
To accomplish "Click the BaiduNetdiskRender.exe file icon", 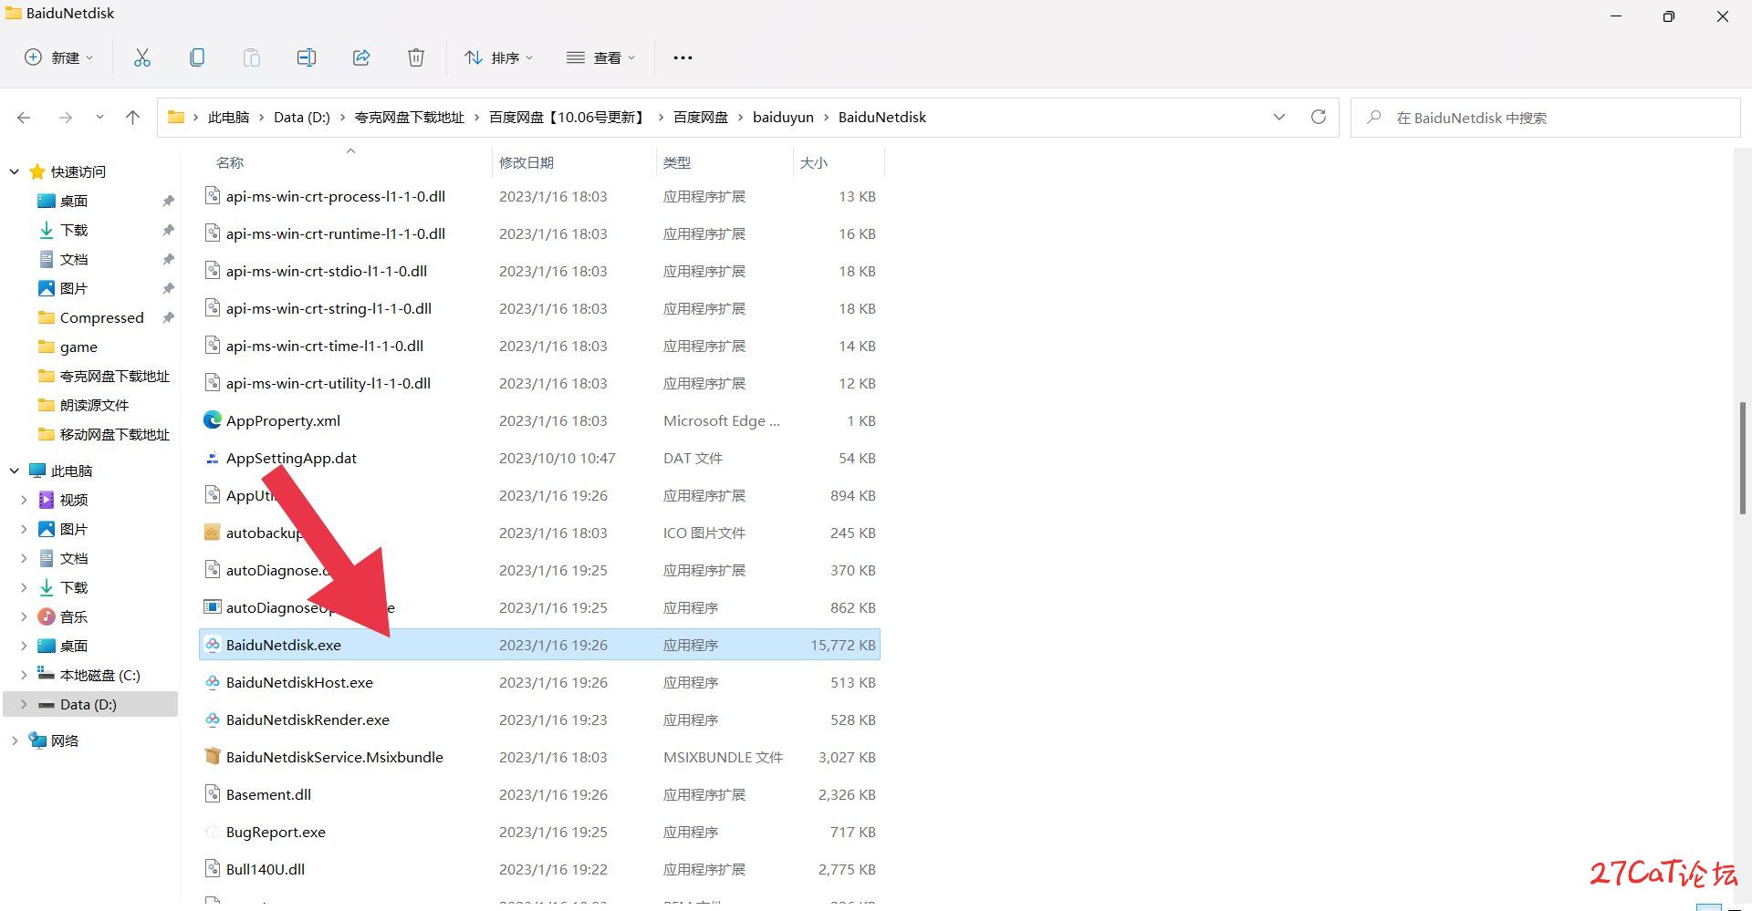I will 213,719.
